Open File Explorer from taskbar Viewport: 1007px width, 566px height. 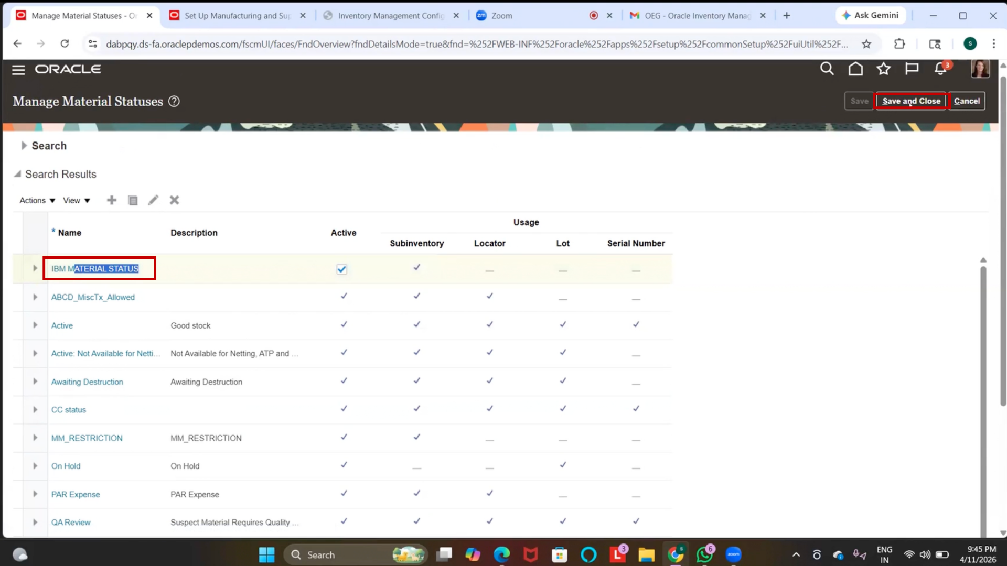coord(647,554)
